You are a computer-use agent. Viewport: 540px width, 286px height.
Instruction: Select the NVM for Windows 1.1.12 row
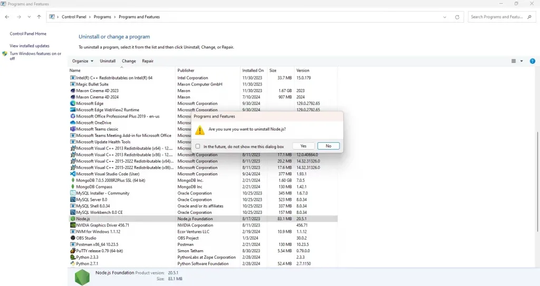click(x=203, y=232)
